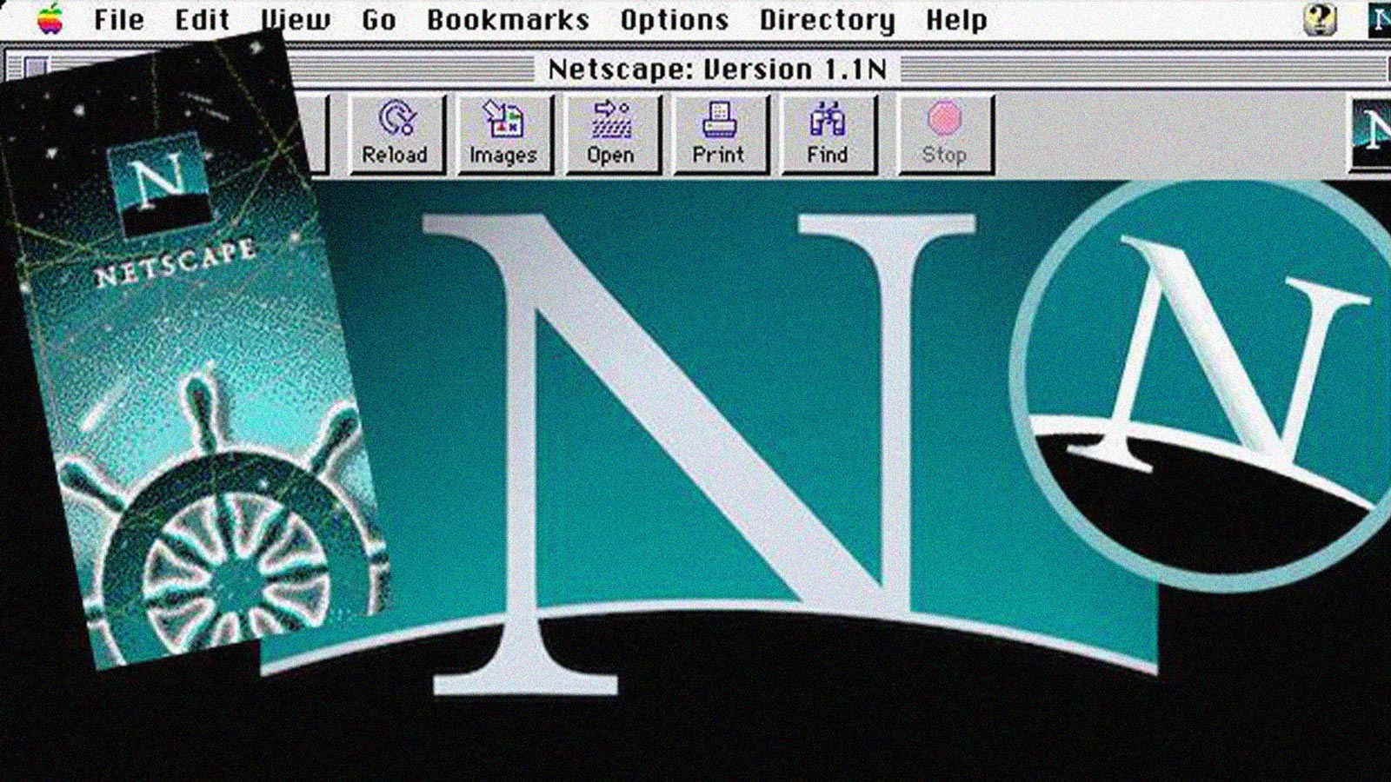
Task: Click the balloon help question mark icon
Action: click(1320, 19)
